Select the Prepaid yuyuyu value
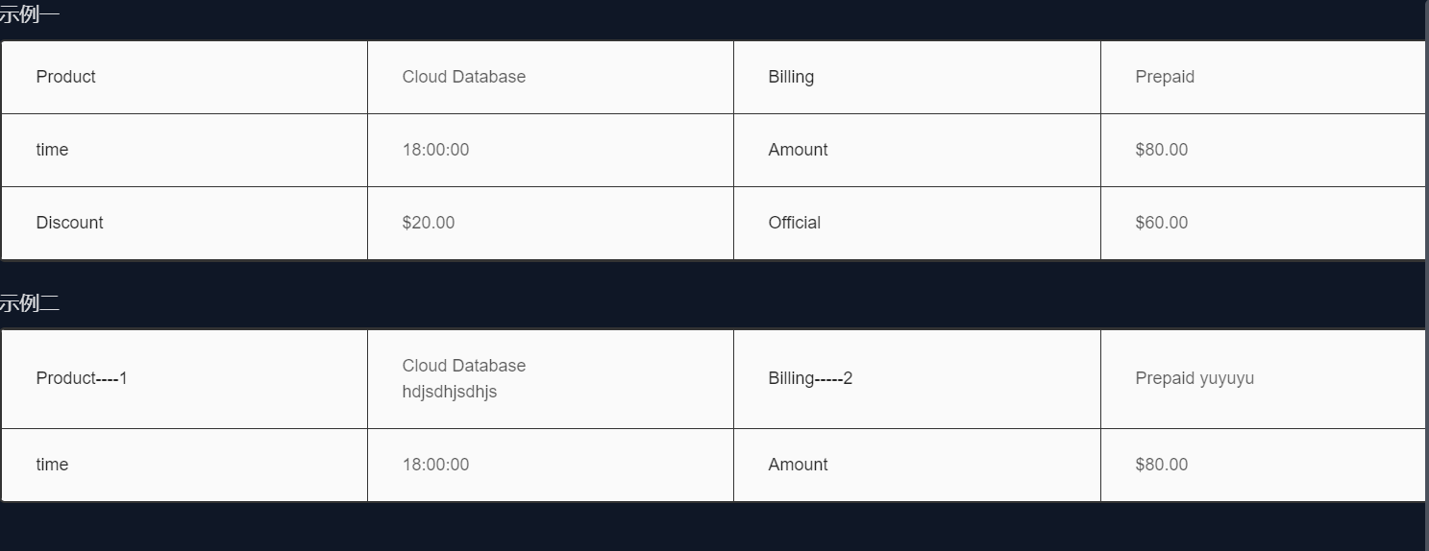This screenshot has height=551, width=1429. pos(1195,378)
